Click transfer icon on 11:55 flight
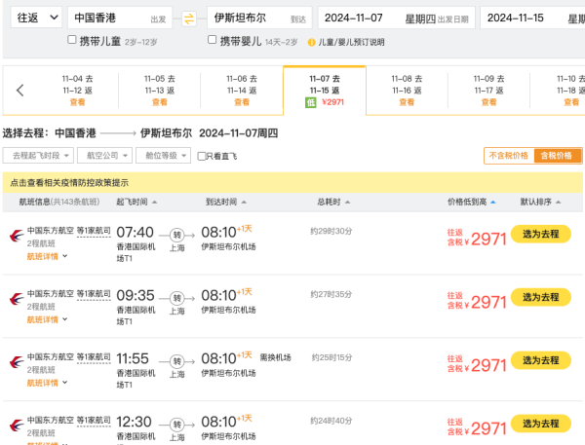 click(x=176, y=361)
